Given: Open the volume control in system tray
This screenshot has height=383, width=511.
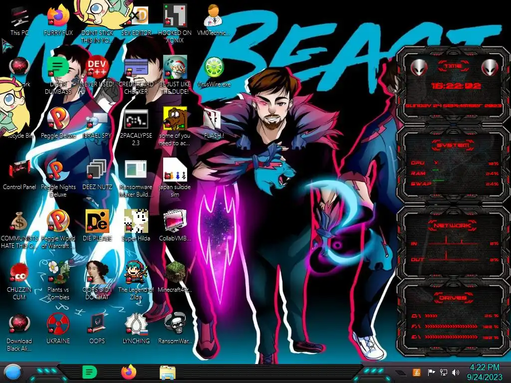Looking at the screenshot, I should coord(456,372).
